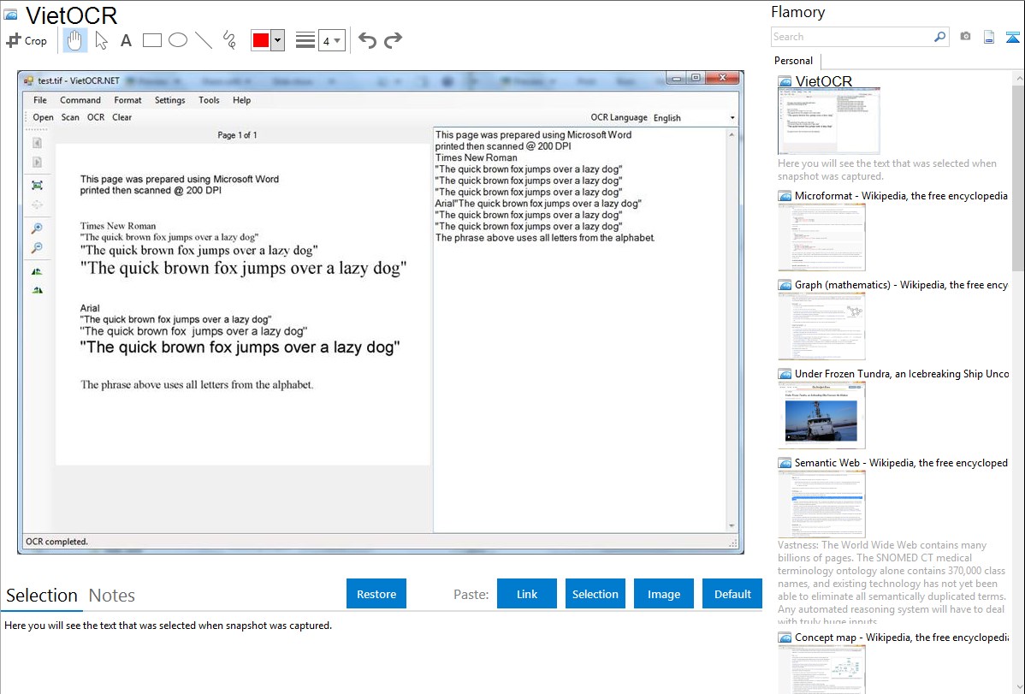Pick the ellipse shape tool

tap(178, 40)
